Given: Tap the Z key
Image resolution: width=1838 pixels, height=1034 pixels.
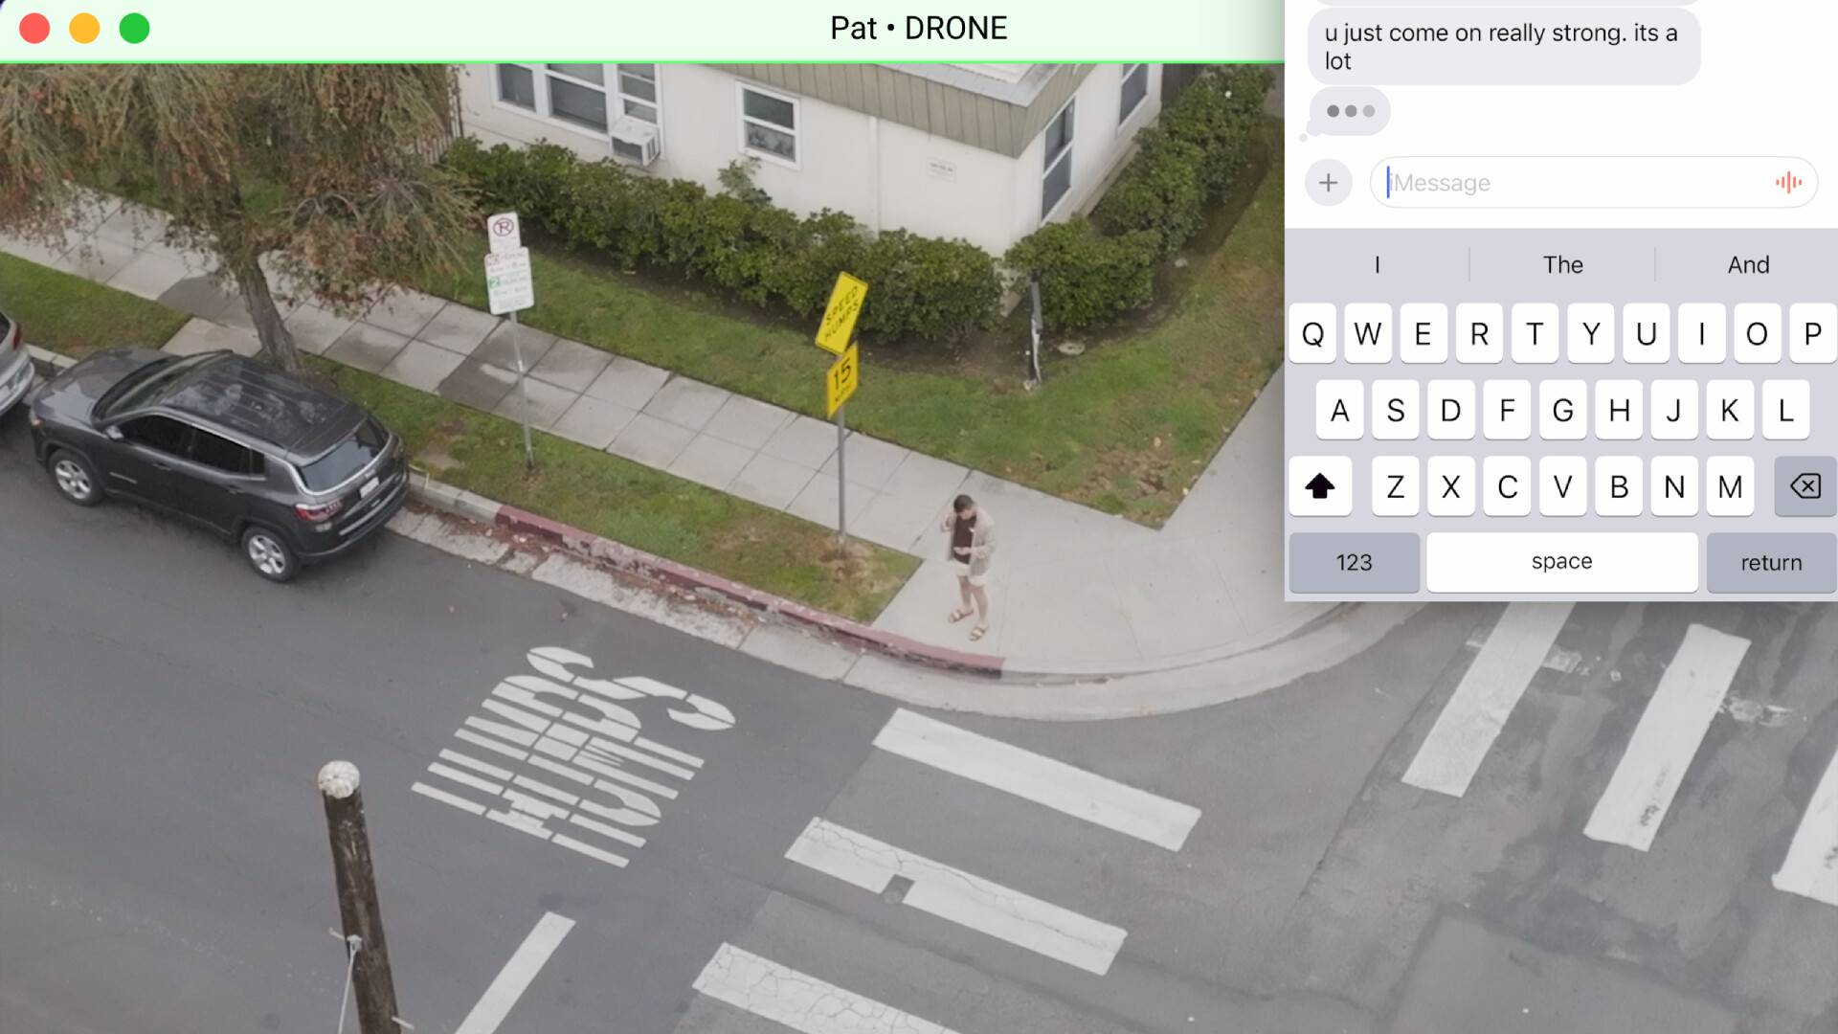Looking at the screenshot, I should tap(1395, 486).
